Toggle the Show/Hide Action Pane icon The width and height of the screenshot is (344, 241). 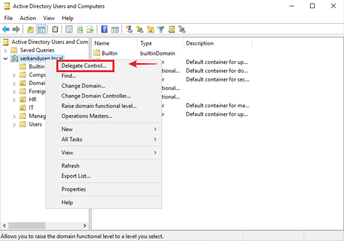(115, 29)
